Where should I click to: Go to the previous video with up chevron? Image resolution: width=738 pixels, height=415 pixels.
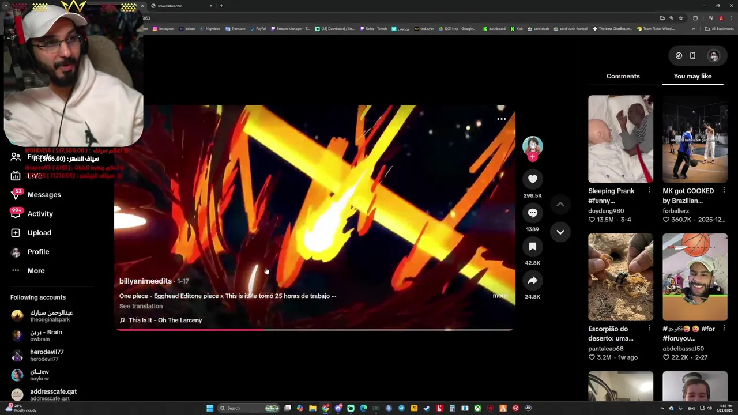coord(560,204)
